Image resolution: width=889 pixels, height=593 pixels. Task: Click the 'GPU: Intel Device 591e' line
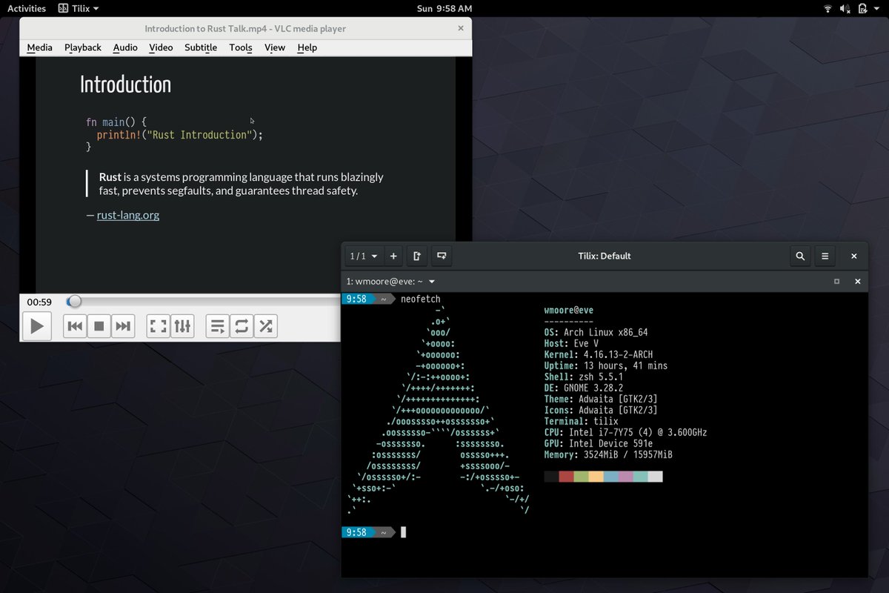point(599,444)
